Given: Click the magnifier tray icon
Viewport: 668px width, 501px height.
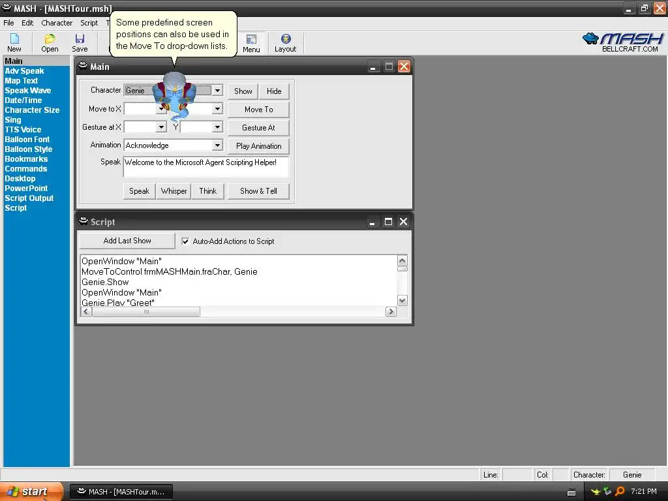Looking at the screenshot, I should [620, 491].
